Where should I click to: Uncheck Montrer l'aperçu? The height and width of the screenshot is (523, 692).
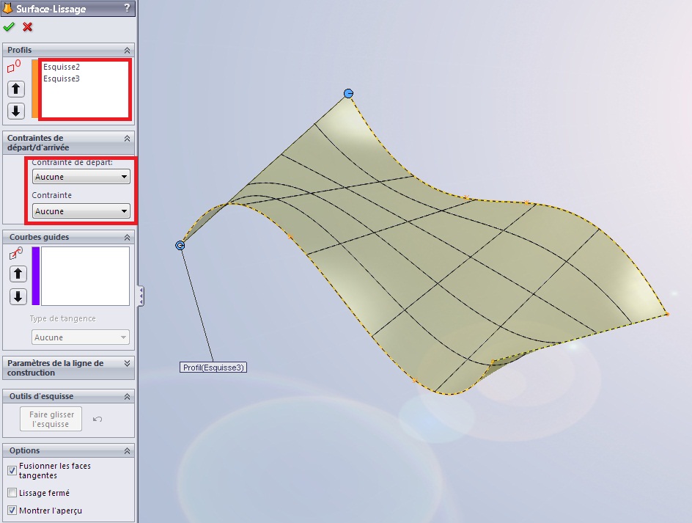coord(12,510)
